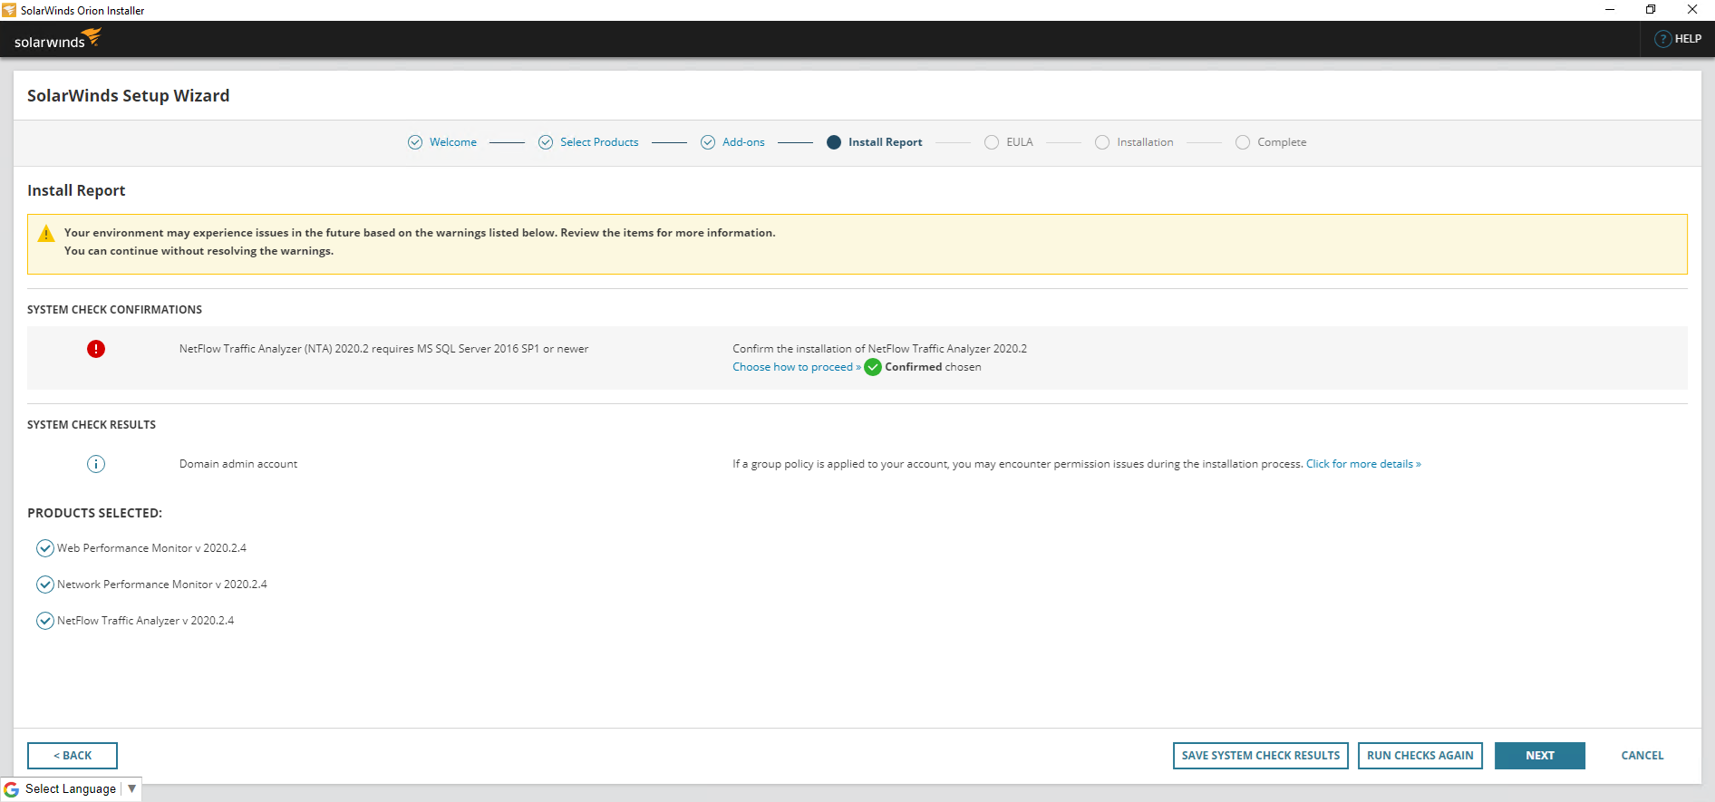Click the Select Products step checkmark circle
This screenshot has height=802, width=1715.
pos(546,142)
